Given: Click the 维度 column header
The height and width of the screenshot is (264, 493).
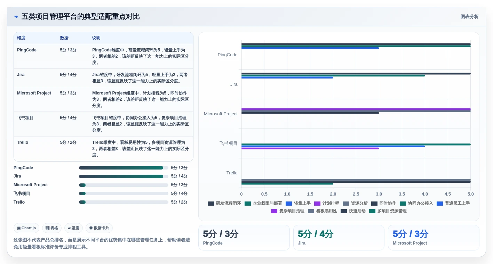Looking at the screenshot, I should (21, 38).
